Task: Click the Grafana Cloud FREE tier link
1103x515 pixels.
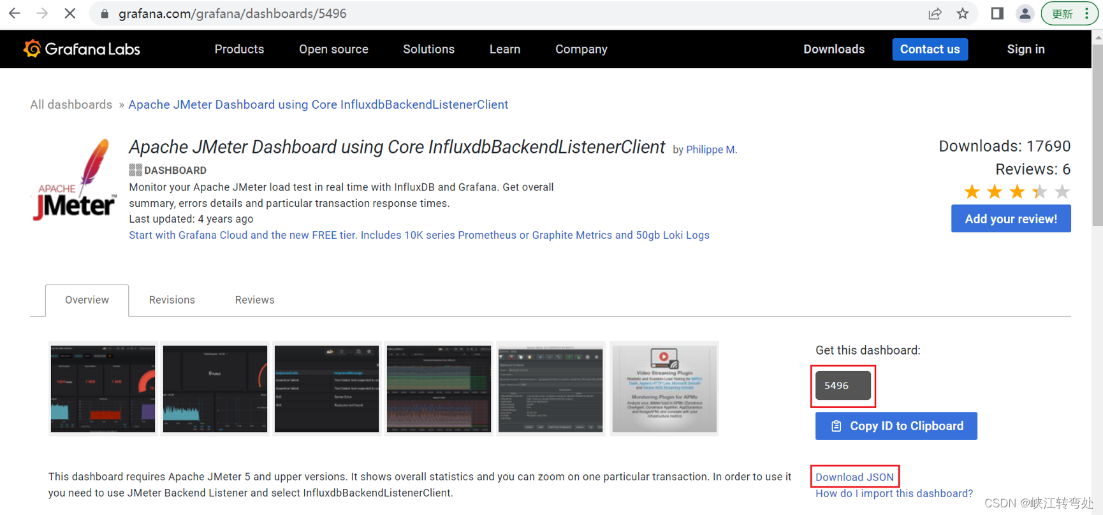Action: (419, 235)
